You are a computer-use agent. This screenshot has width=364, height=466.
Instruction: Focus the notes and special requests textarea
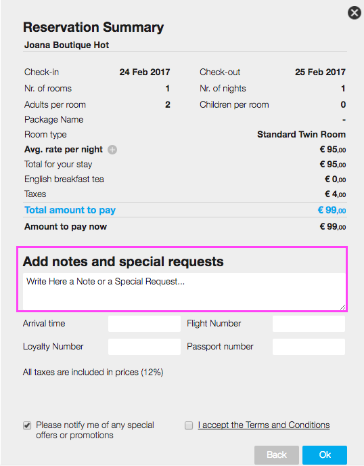click(184, 291)
